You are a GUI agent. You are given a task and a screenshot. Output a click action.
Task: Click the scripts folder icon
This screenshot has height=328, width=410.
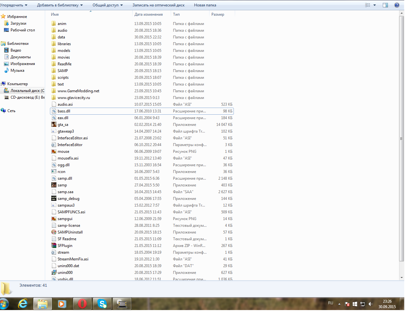pos(54,78)
